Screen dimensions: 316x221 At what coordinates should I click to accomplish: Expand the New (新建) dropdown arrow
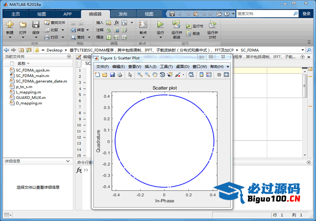pyautogui.click(x=10, y=38)
